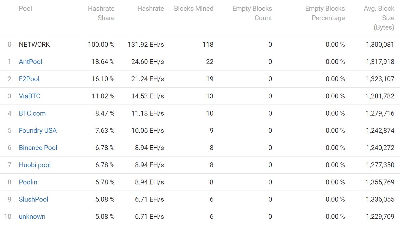
Task: Sort by Empty Blocks Count header
Action: pos(252,13)
